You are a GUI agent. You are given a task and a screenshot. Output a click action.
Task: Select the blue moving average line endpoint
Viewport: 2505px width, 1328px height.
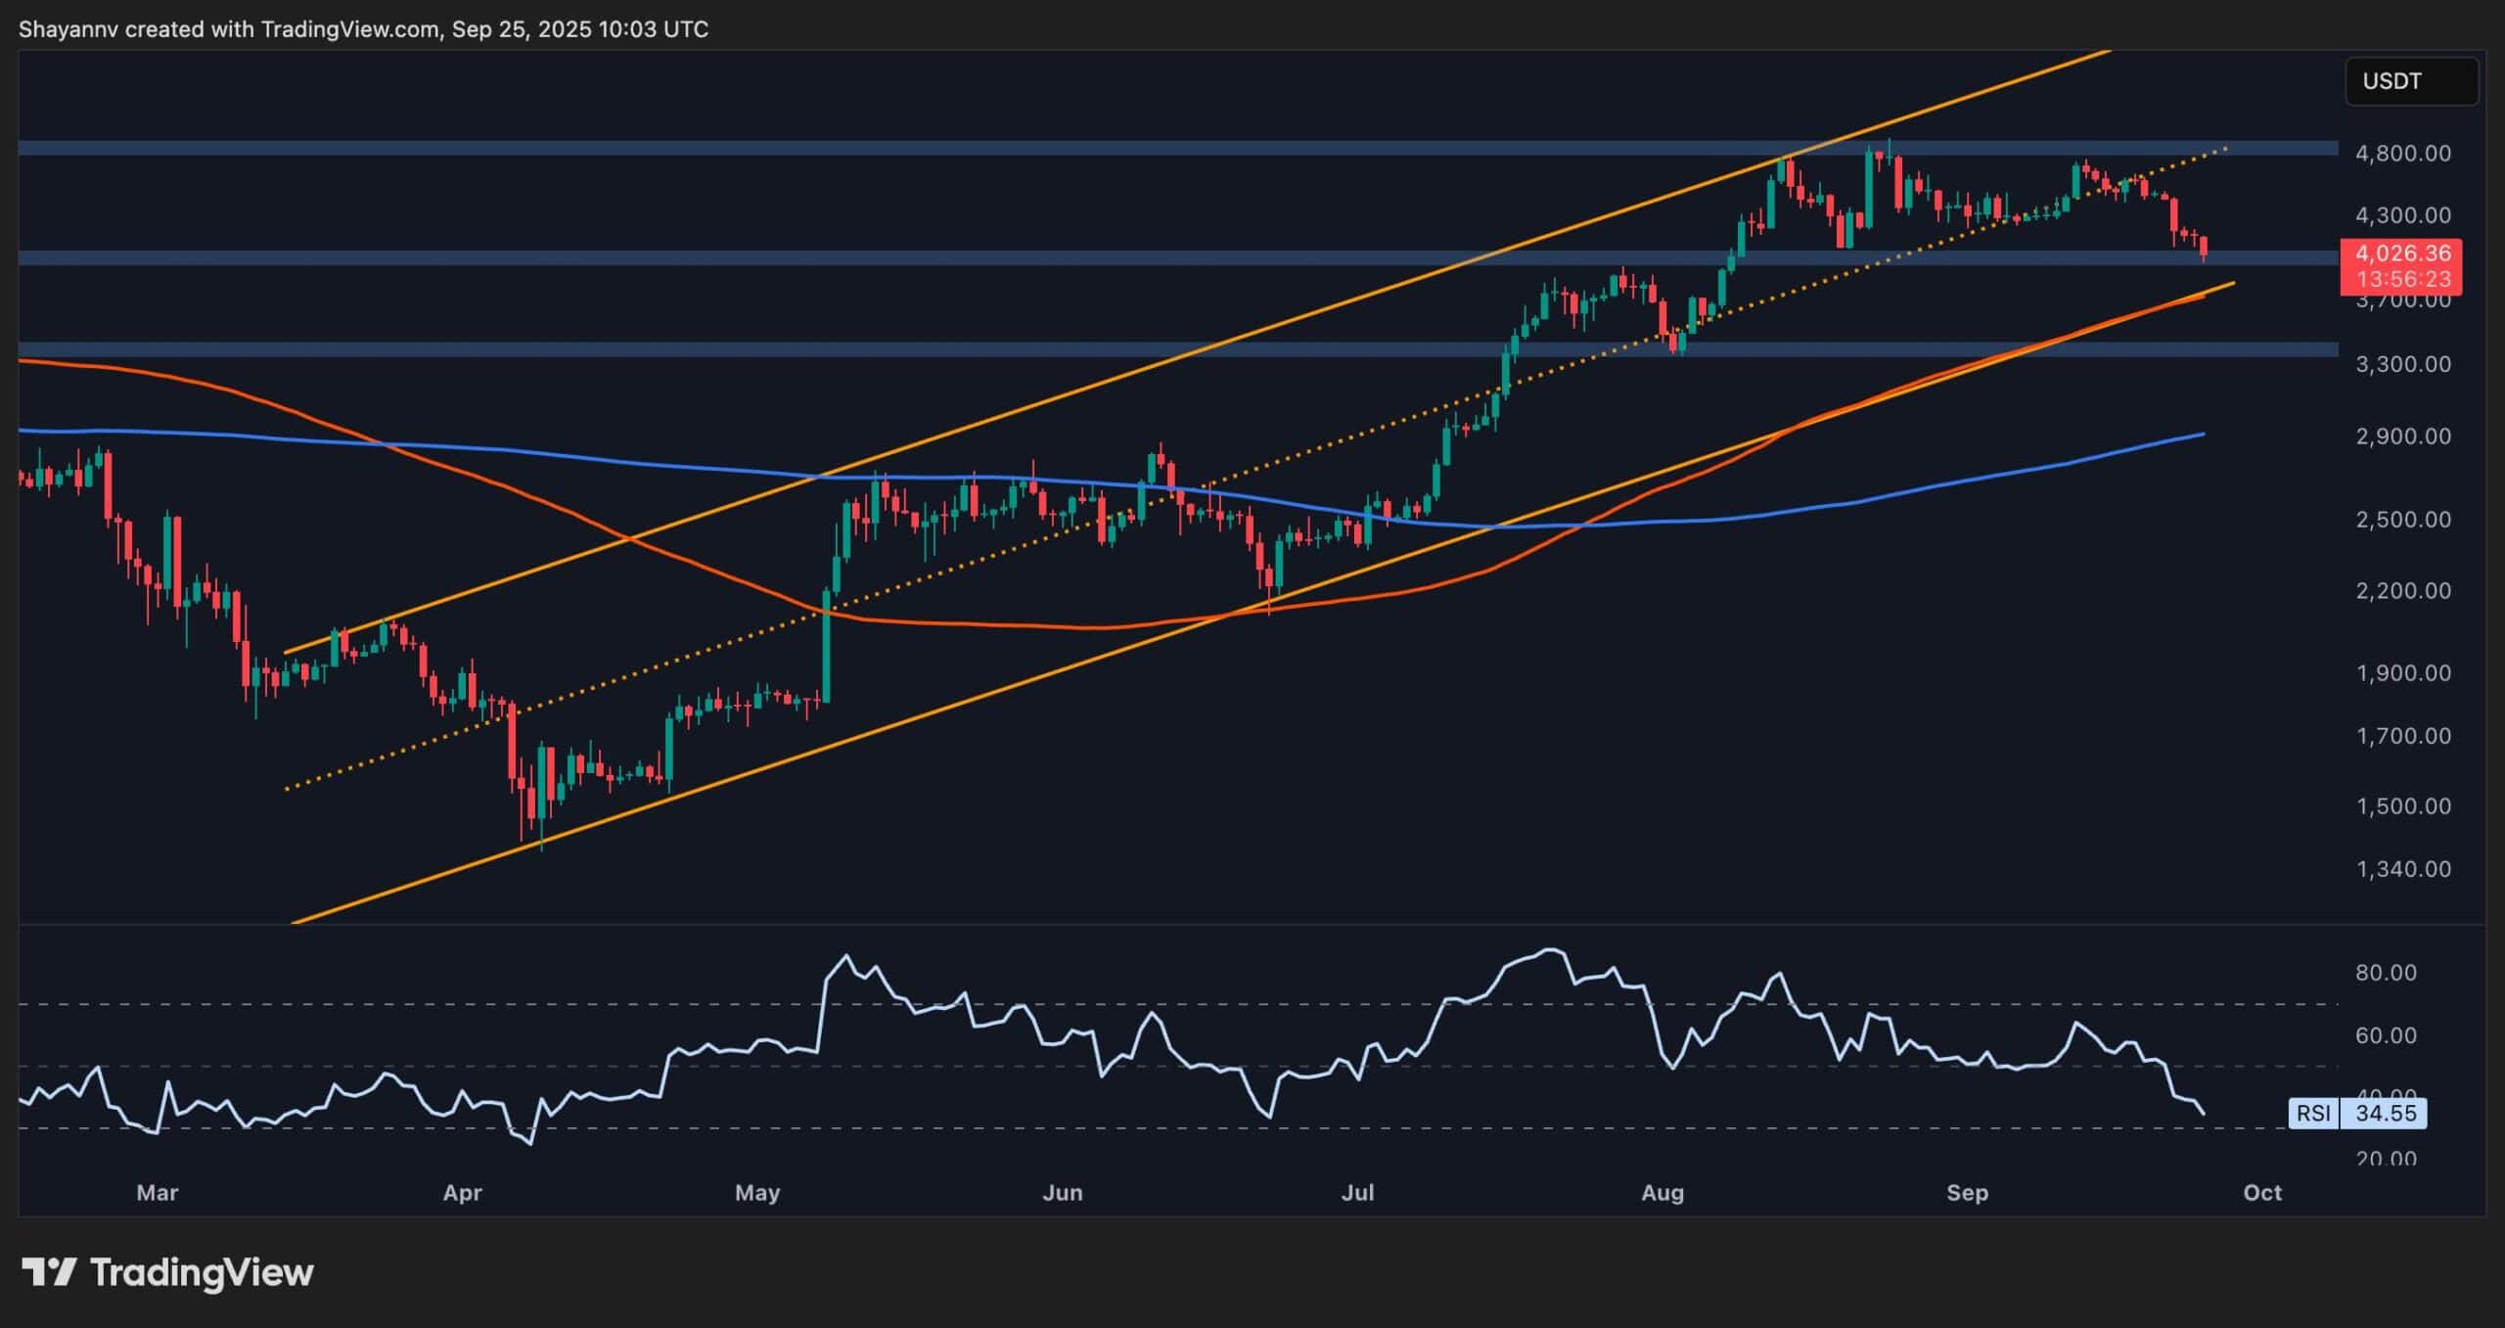[2203, 434]
